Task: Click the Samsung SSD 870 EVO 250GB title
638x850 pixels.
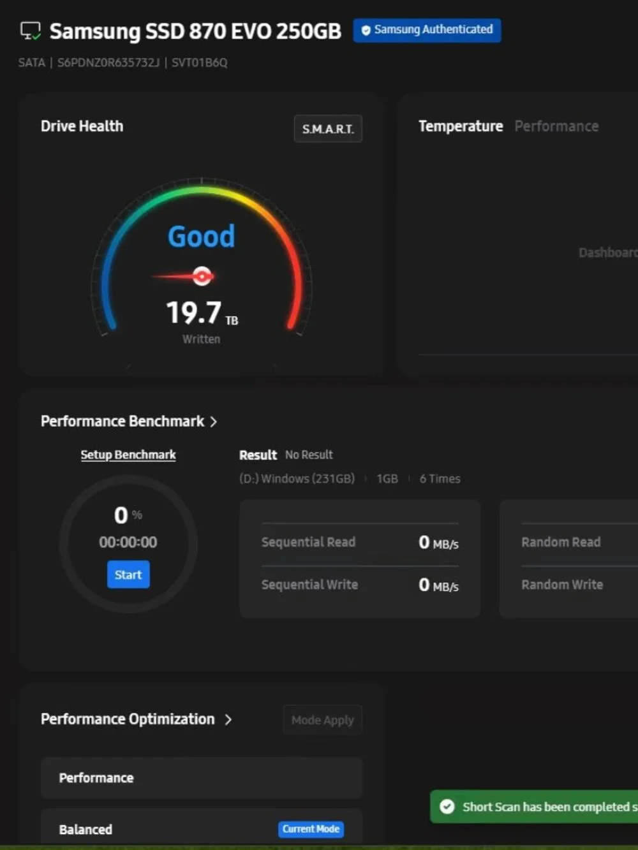Action: [x=195, y=31]
